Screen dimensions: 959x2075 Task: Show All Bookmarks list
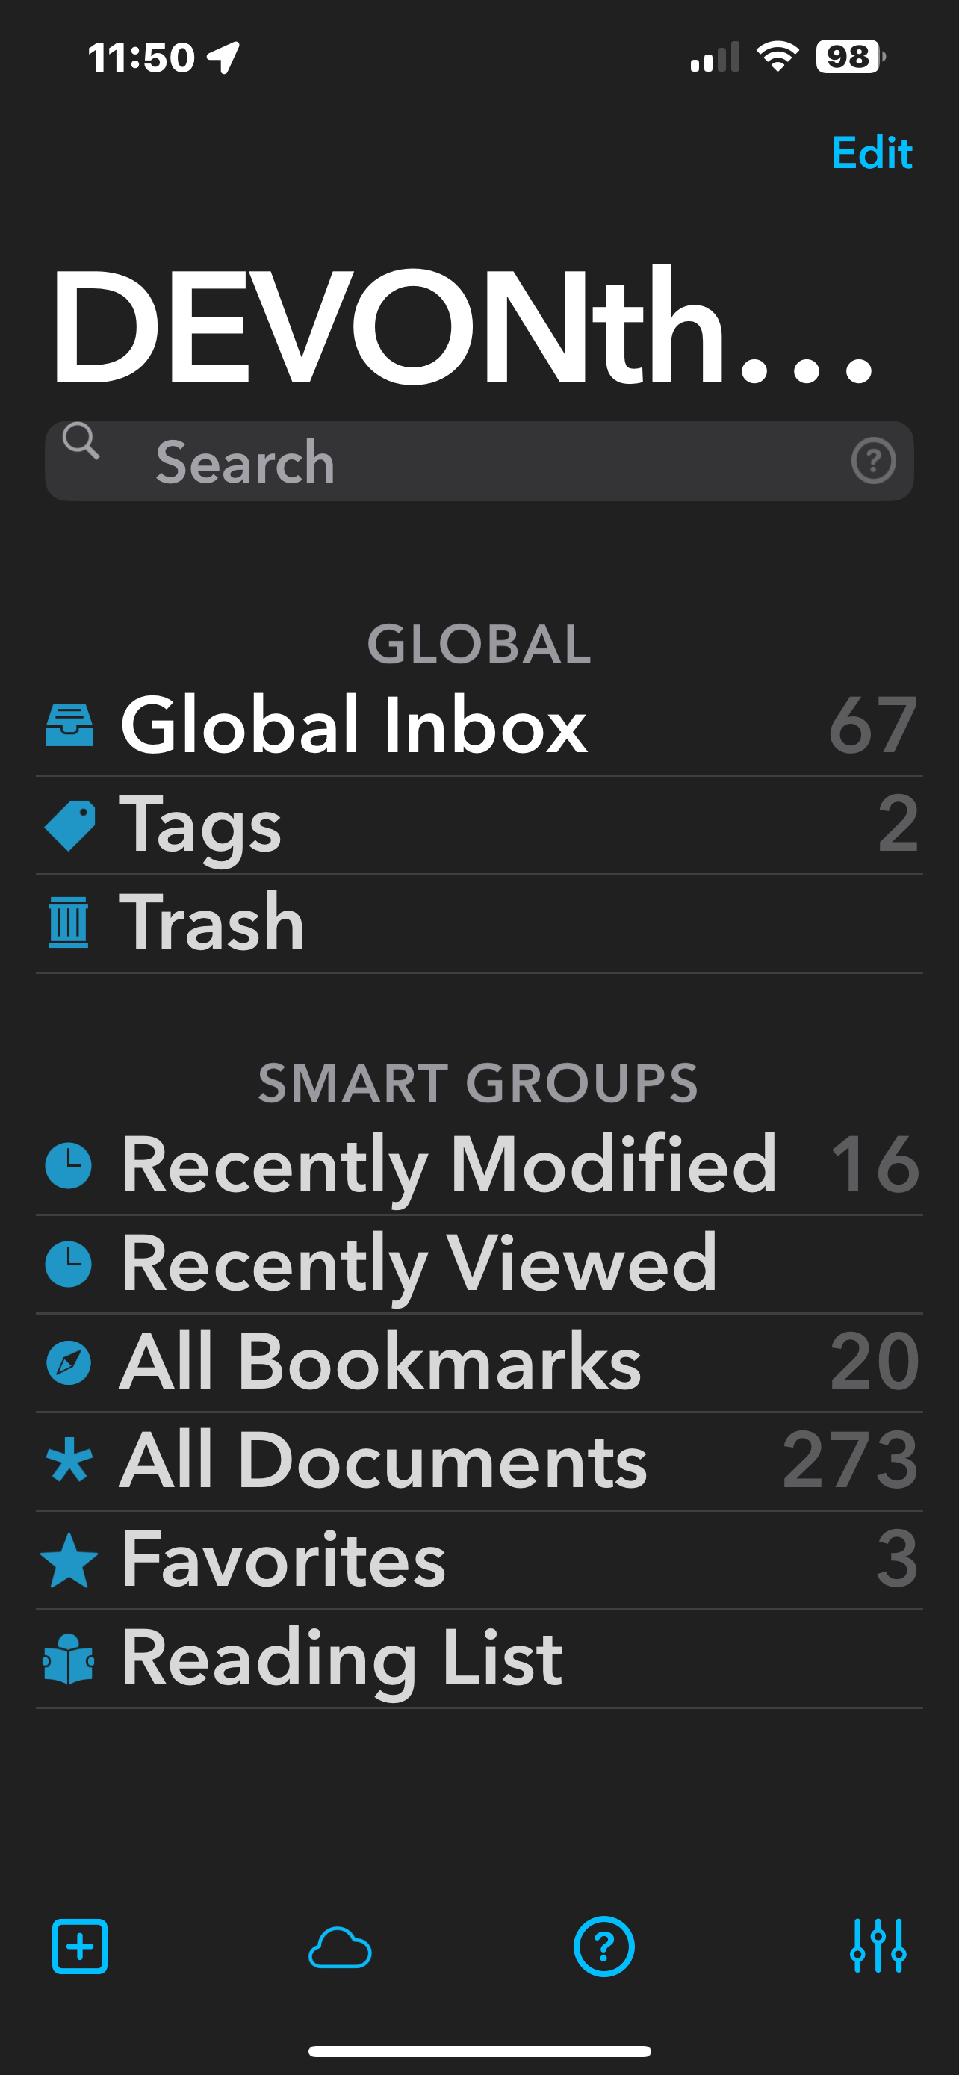pos(380,1362)
